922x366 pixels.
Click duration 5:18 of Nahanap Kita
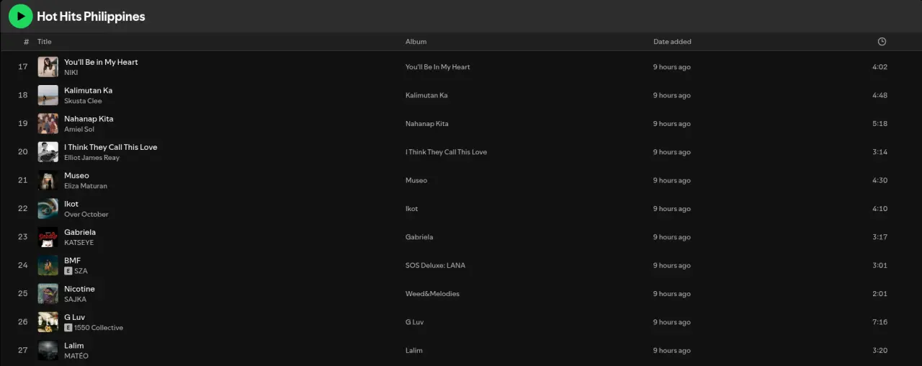(x=880, y=124)
